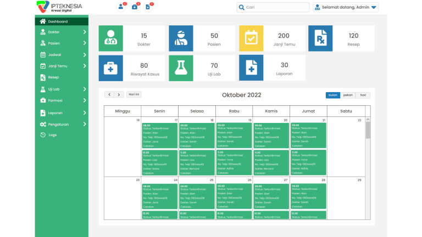Expand the Dokter sidebar submenu chevron
The height and width of the screenshot is (237, 422).
85,32
